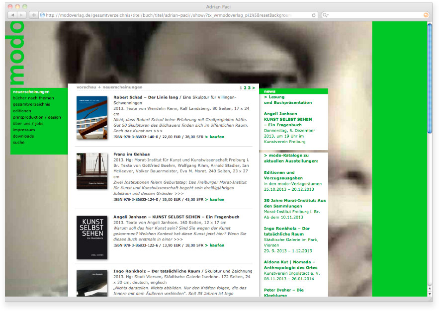
Task: Click the orange RSS icon in search bar
Action: 426,15
